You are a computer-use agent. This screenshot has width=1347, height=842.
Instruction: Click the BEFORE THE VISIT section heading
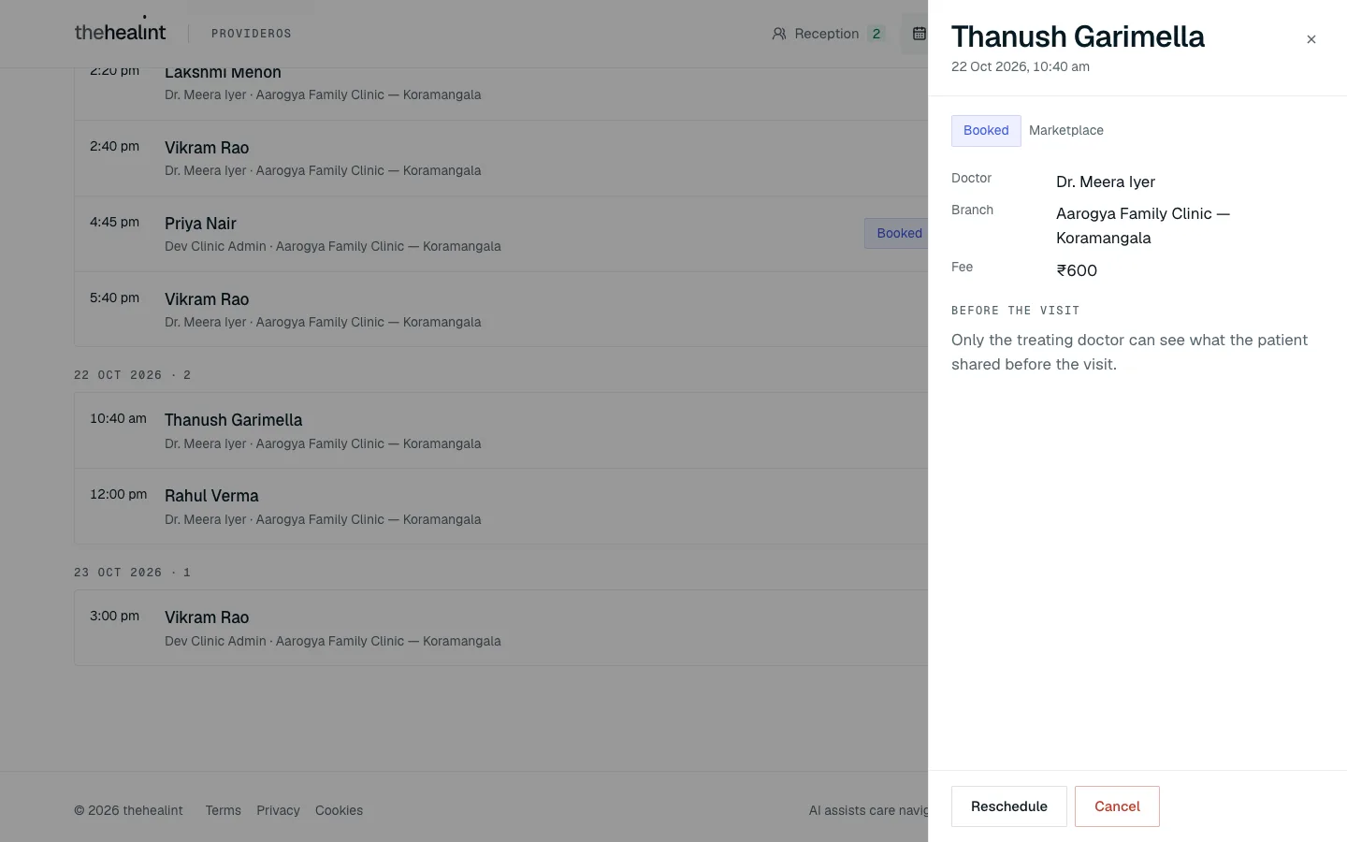tap(1015, 311)
